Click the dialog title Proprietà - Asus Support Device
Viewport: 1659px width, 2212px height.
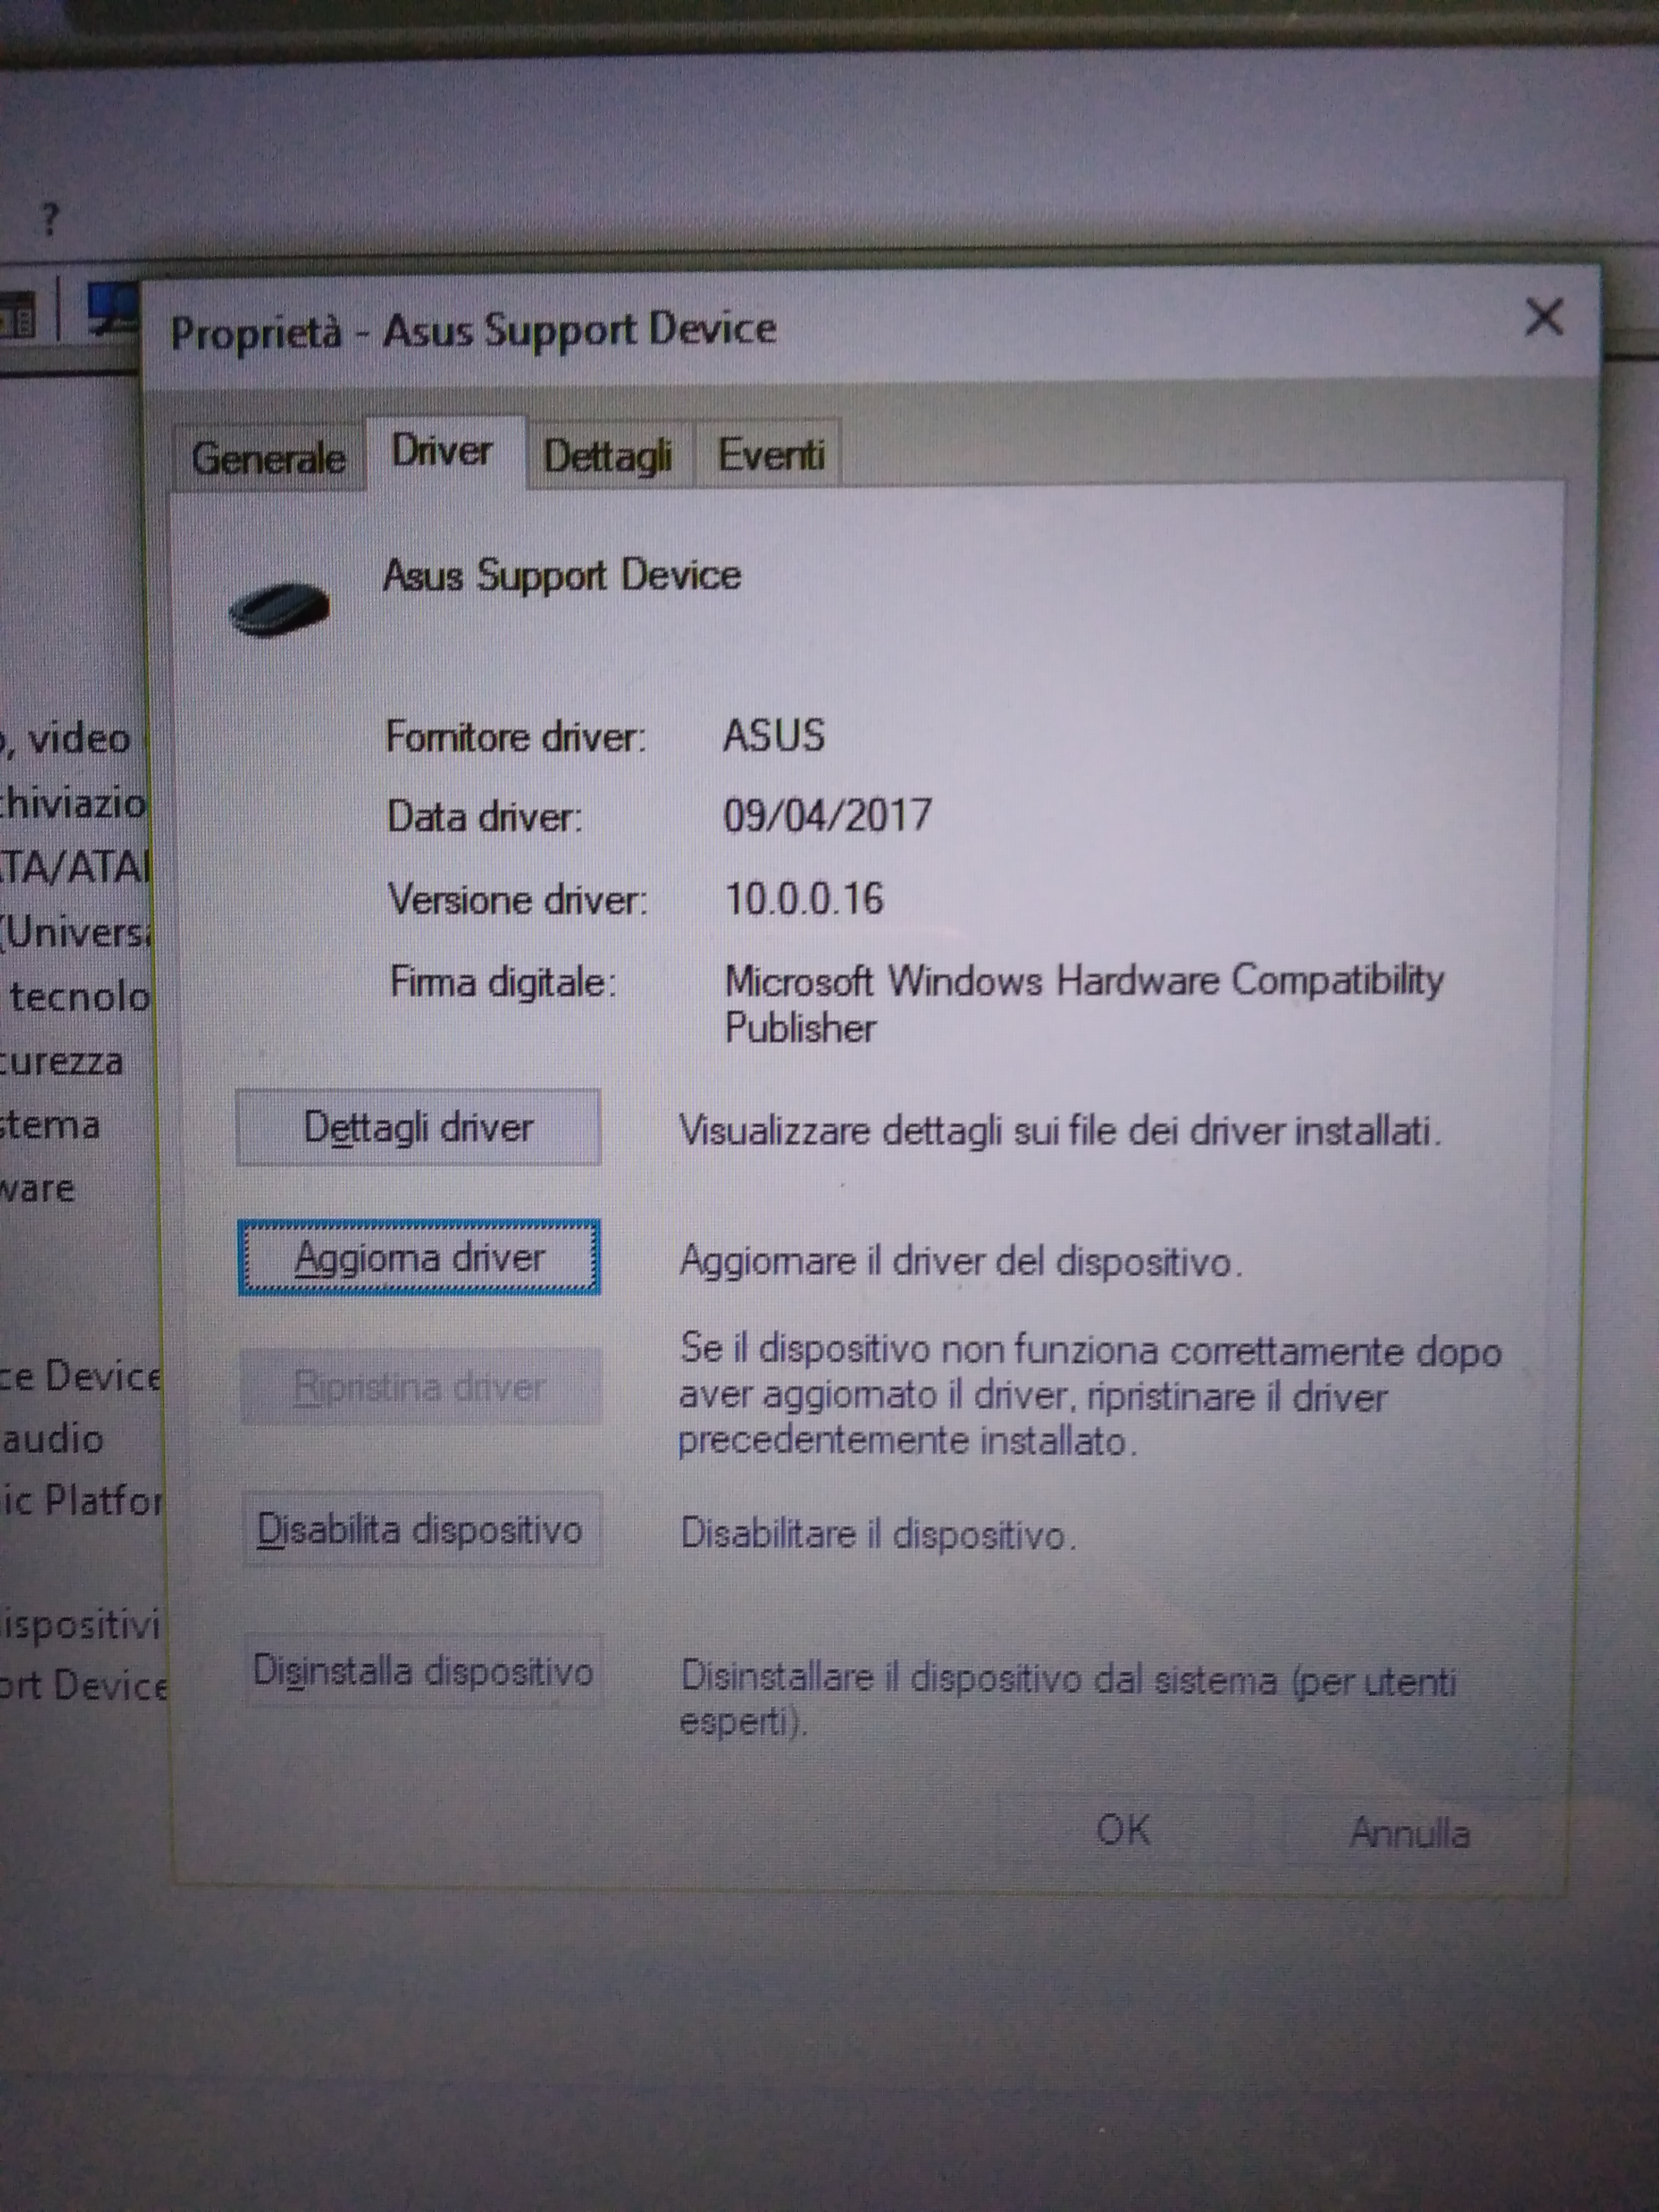(473, 331)
